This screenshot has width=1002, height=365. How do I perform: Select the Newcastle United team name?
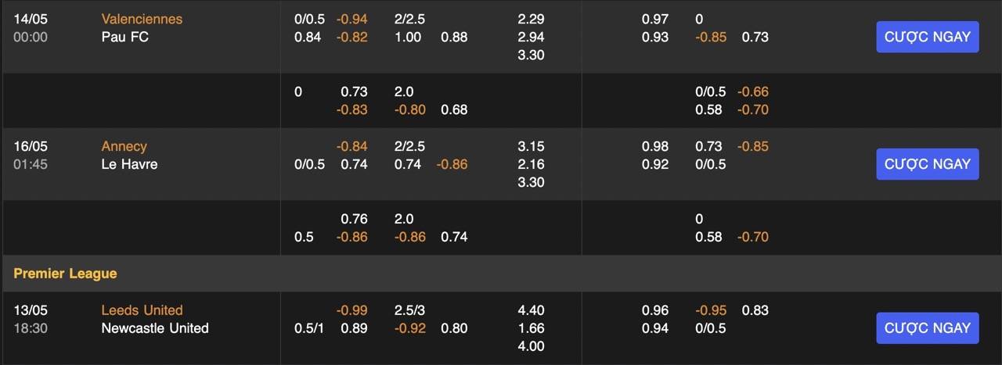[x=155, y=328]
